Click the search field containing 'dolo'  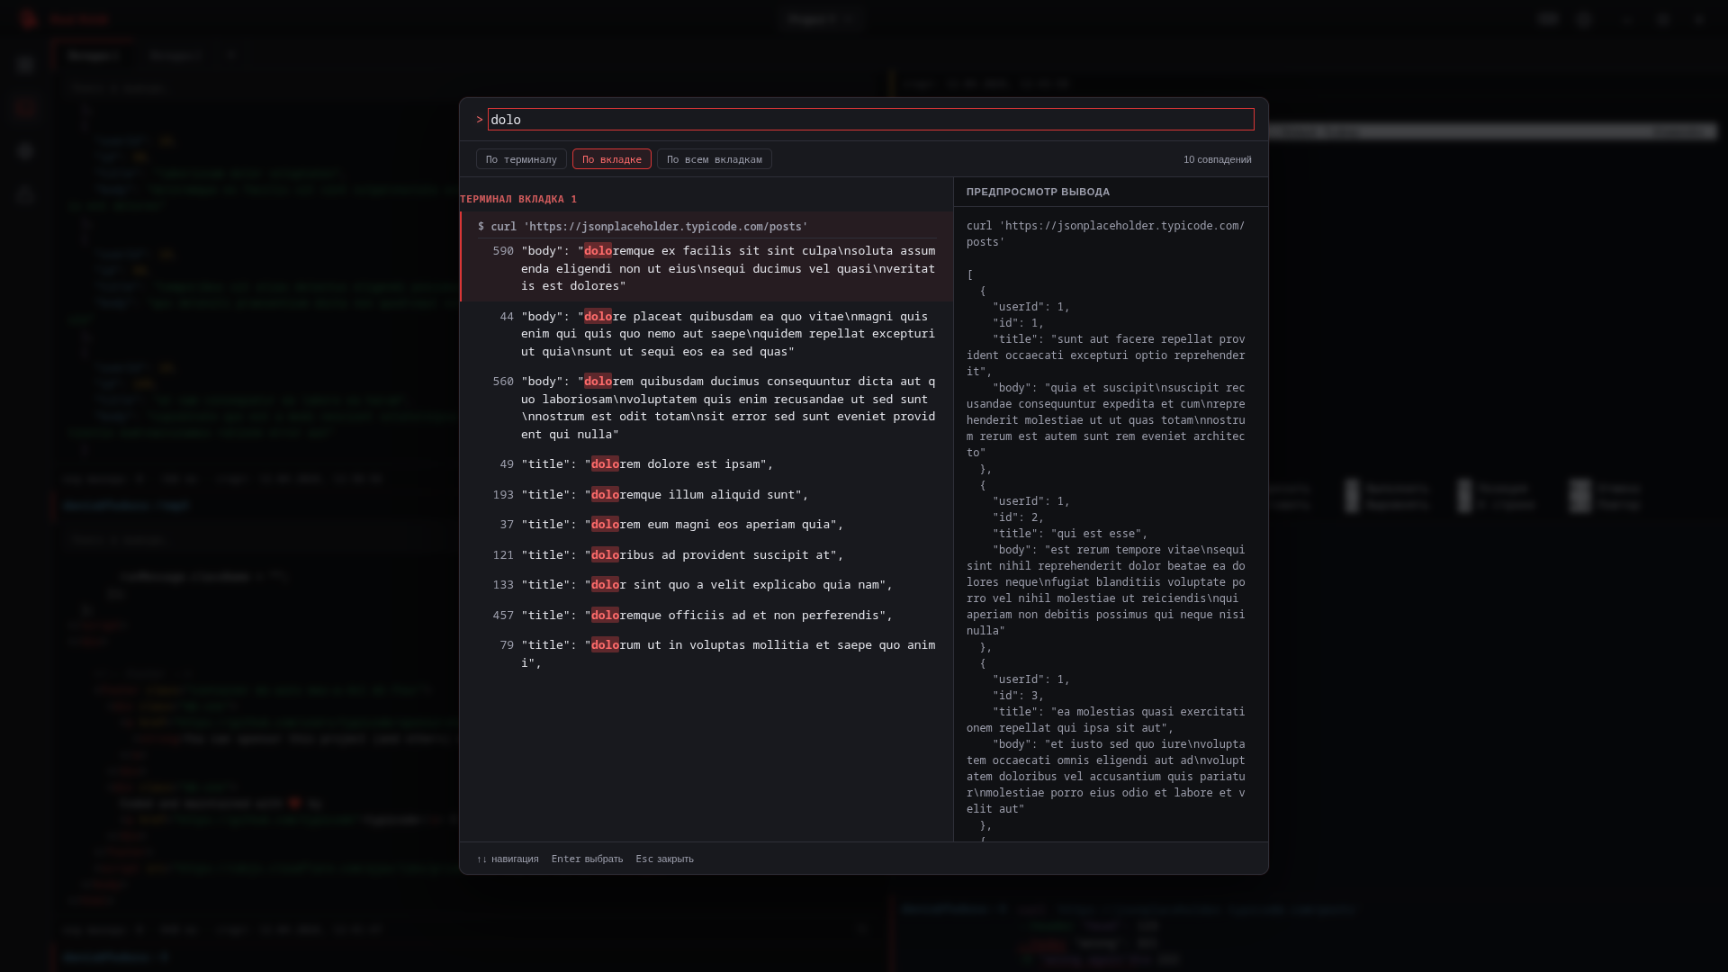(869, 120)
